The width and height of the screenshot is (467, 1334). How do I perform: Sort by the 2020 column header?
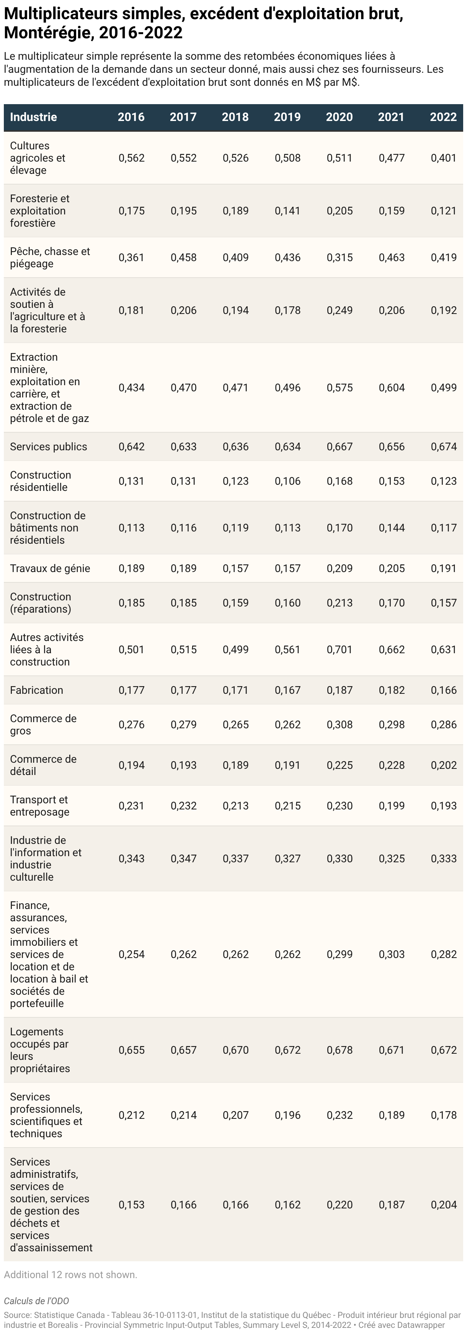[339, 117]
